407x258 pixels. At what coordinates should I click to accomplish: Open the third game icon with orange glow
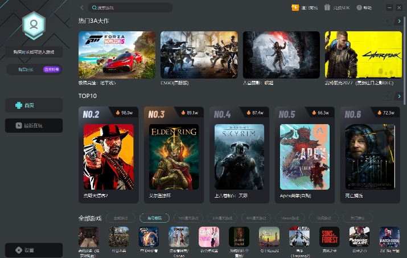point(149,237)
